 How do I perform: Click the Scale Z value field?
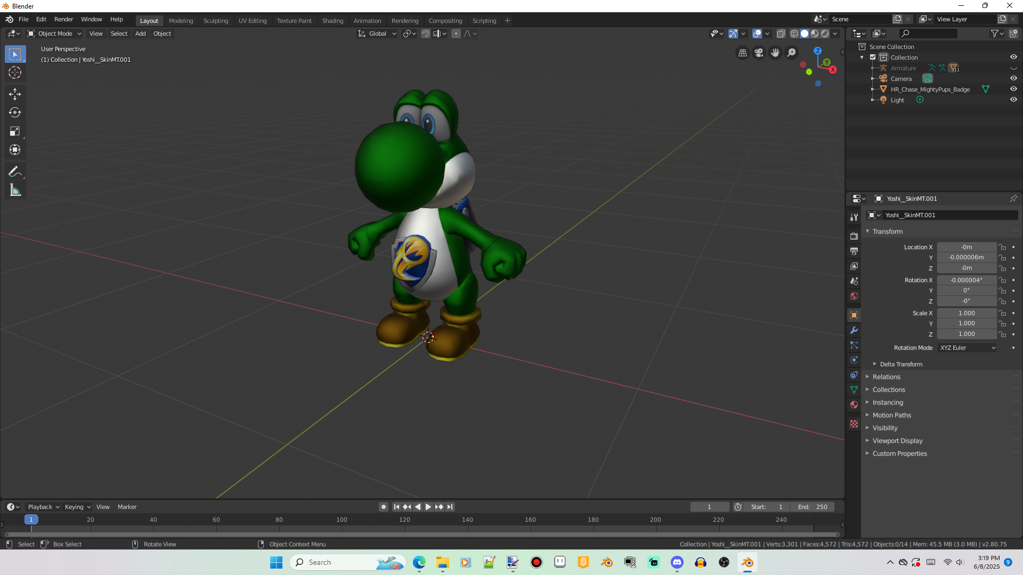[967, 334]
